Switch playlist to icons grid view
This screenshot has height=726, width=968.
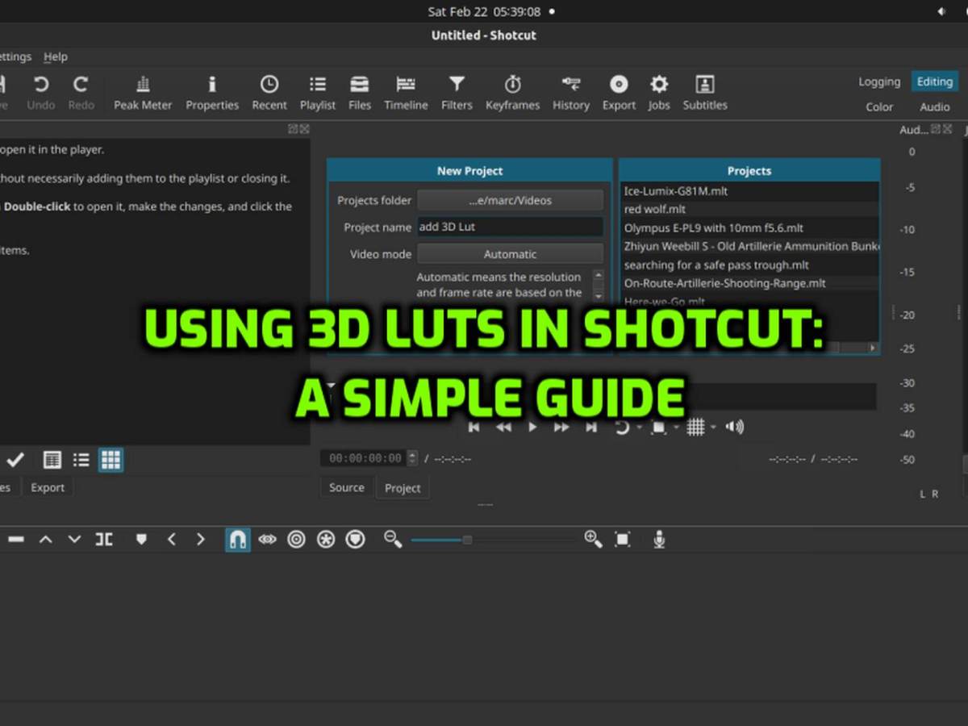(x=111, y=460)
